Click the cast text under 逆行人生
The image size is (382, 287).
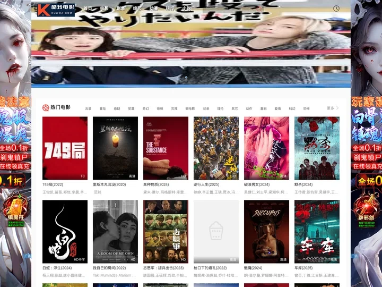coord(216,192)
